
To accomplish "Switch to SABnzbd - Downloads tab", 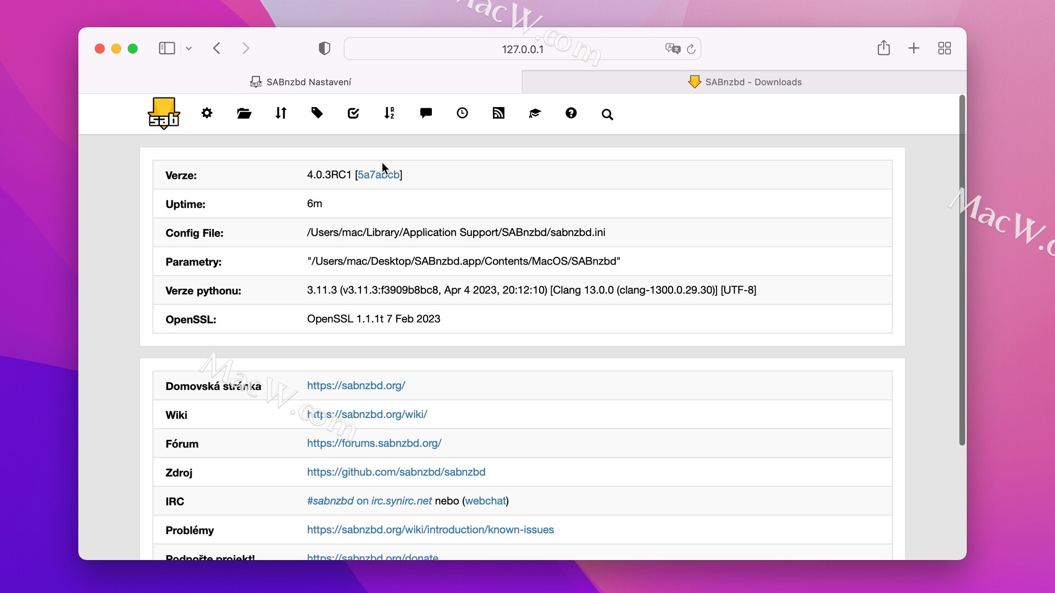I will (744, 82).
